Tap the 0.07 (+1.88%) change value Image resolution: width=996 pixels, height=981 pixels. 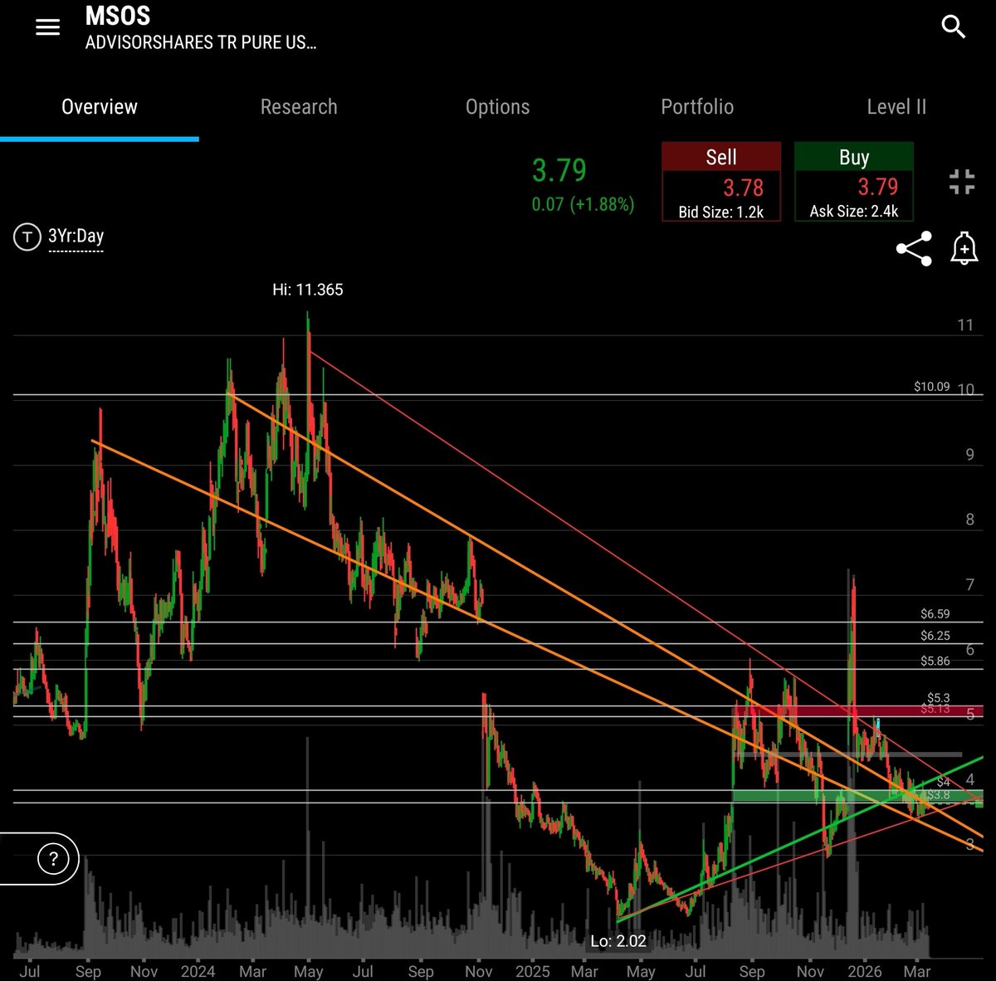click(583, 204)
